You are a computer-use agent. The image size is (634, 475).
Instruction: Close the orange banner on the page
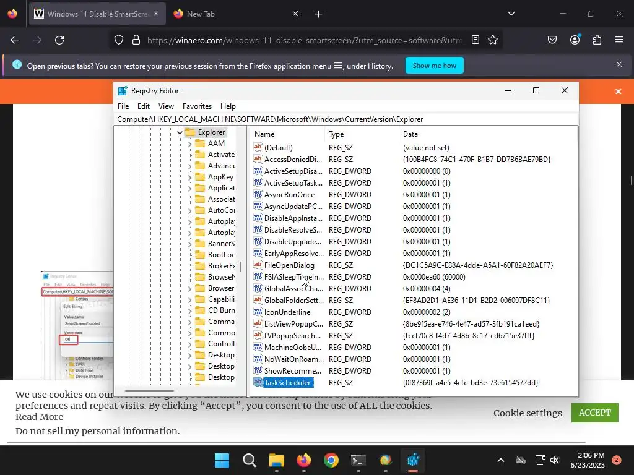[x=619, y=92]
